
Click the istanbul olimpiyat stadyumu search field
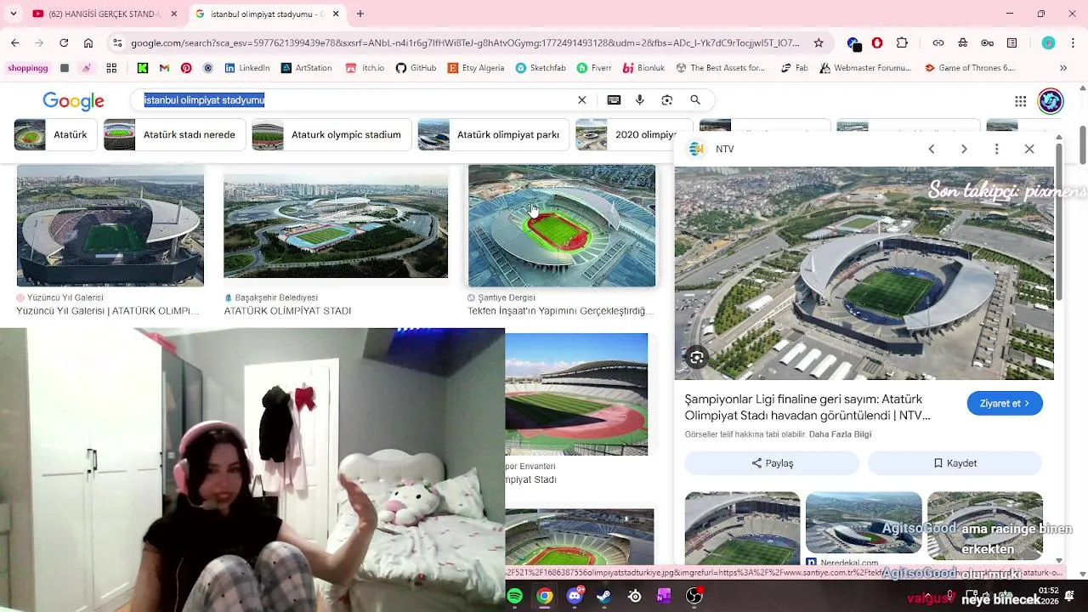click(357, 100)
